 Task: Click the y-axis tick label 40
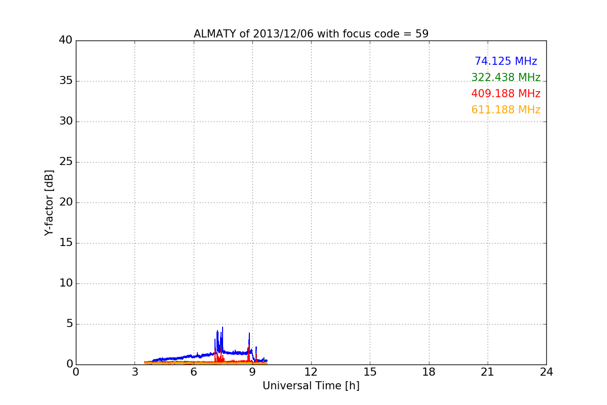click(x=66, y=40)
